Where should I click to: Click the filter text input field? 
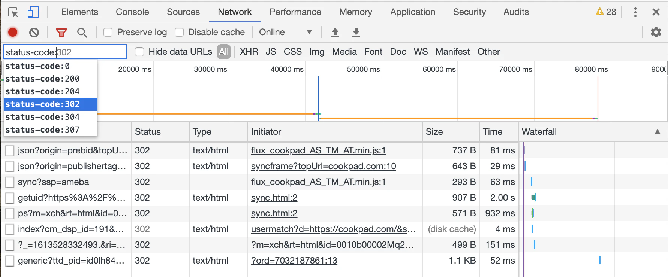pyautogui.click(x=65, y=52)
